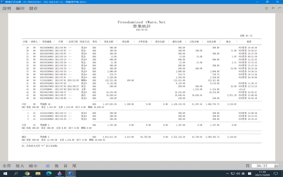Zoom out with the 縮小 button

[33, 165]
